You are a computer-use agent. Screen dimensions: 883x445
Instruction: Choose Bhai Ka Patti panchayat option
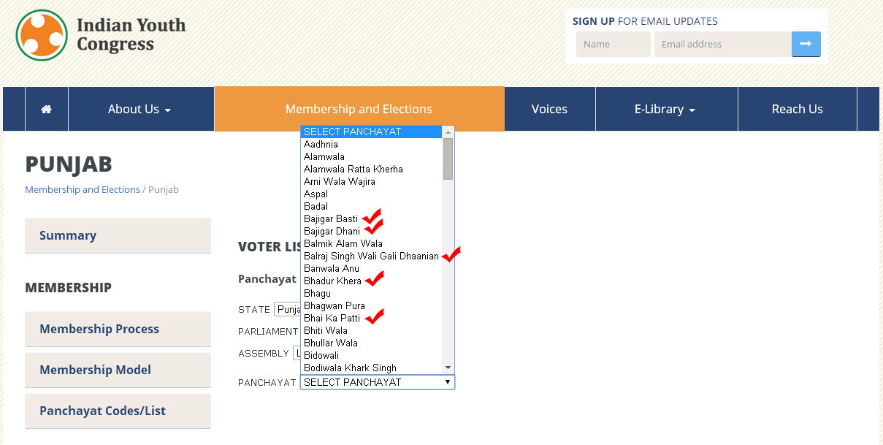(332, 318)
